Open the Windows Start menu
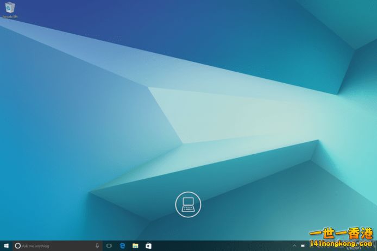Image resolution: width=377 pixels, height=251 pixels. click(7, 246)
